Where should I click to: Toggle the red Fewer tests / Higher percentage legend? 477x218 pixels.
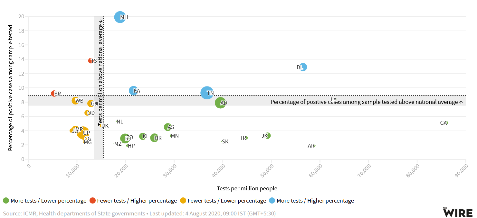point(133,201)
